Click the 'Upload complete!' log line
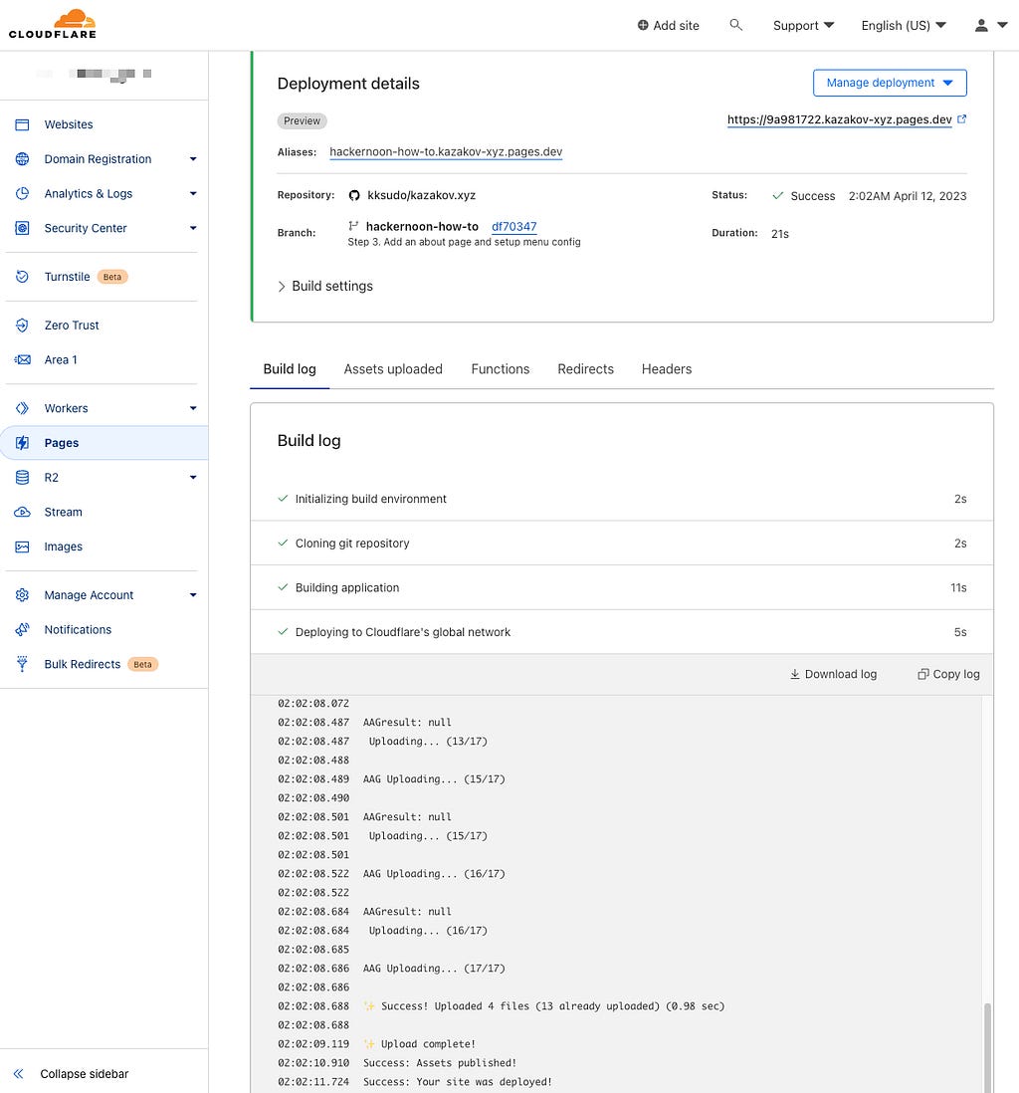The height and width of the screenshot is (1093, 1019). (420, 1044)
